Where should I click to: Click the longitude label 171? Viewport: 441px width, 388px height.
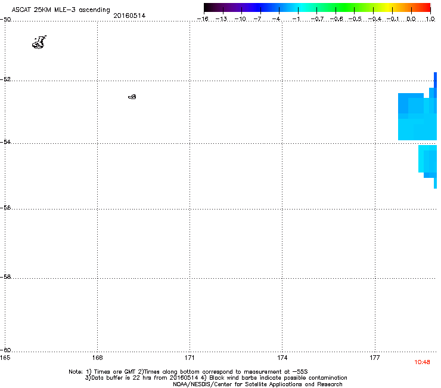(x=190, y=358)
